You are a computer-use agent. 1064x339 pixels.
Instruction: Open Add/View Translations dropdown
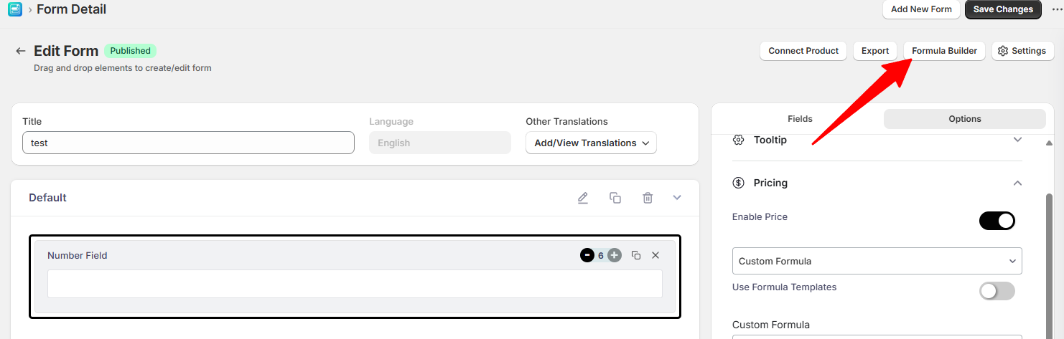591,143
